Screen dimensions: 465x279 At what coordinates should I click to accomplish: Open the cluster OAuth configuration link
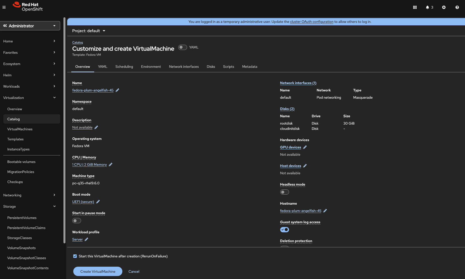[x=312, y=22]
